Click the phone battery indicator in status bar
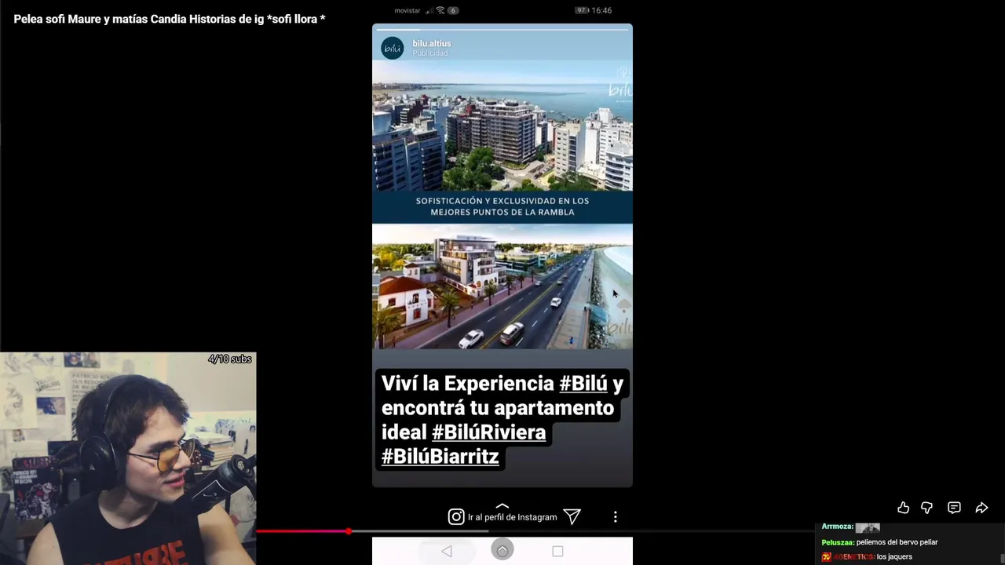This screenshot has width=1005, height=565. coord(582,10)
